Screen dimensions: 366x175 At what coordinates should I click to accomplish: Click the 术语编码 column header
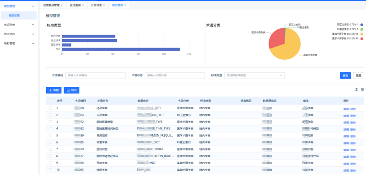[x=80, y=101]
